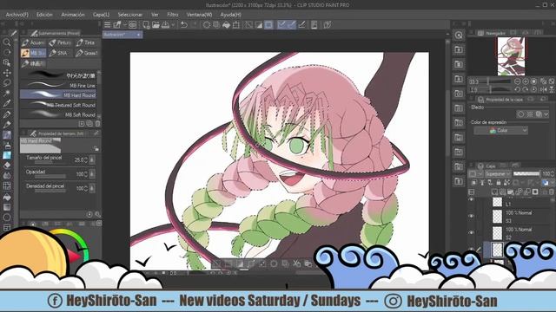Image resolution: width=556 pixels, height=312 pixels.
Task: Toggle highlighted snap-to-special-ruler button
Action: pos(292,25)
